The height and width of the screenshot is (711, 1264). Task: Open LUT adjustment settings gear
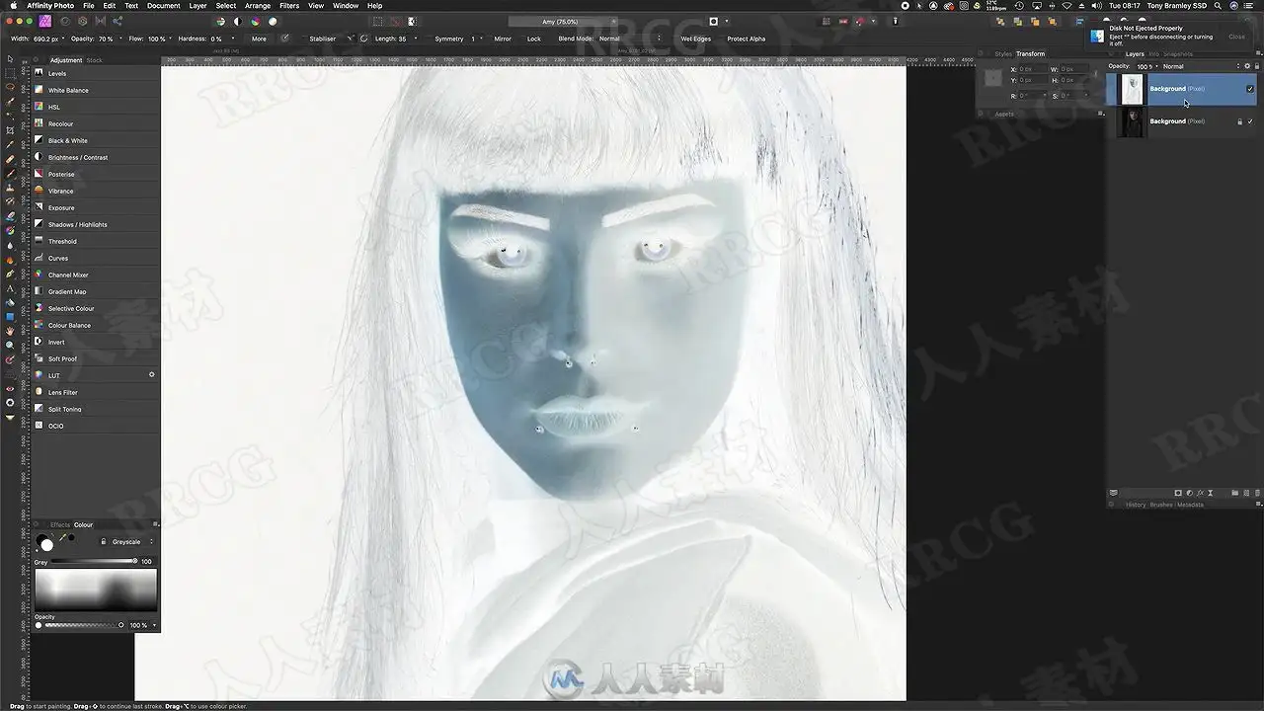(152, 375)
